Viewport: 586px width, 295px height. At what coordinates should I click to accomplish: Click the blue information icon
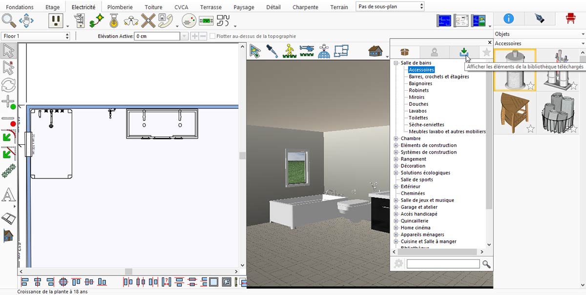coord(508,19)
